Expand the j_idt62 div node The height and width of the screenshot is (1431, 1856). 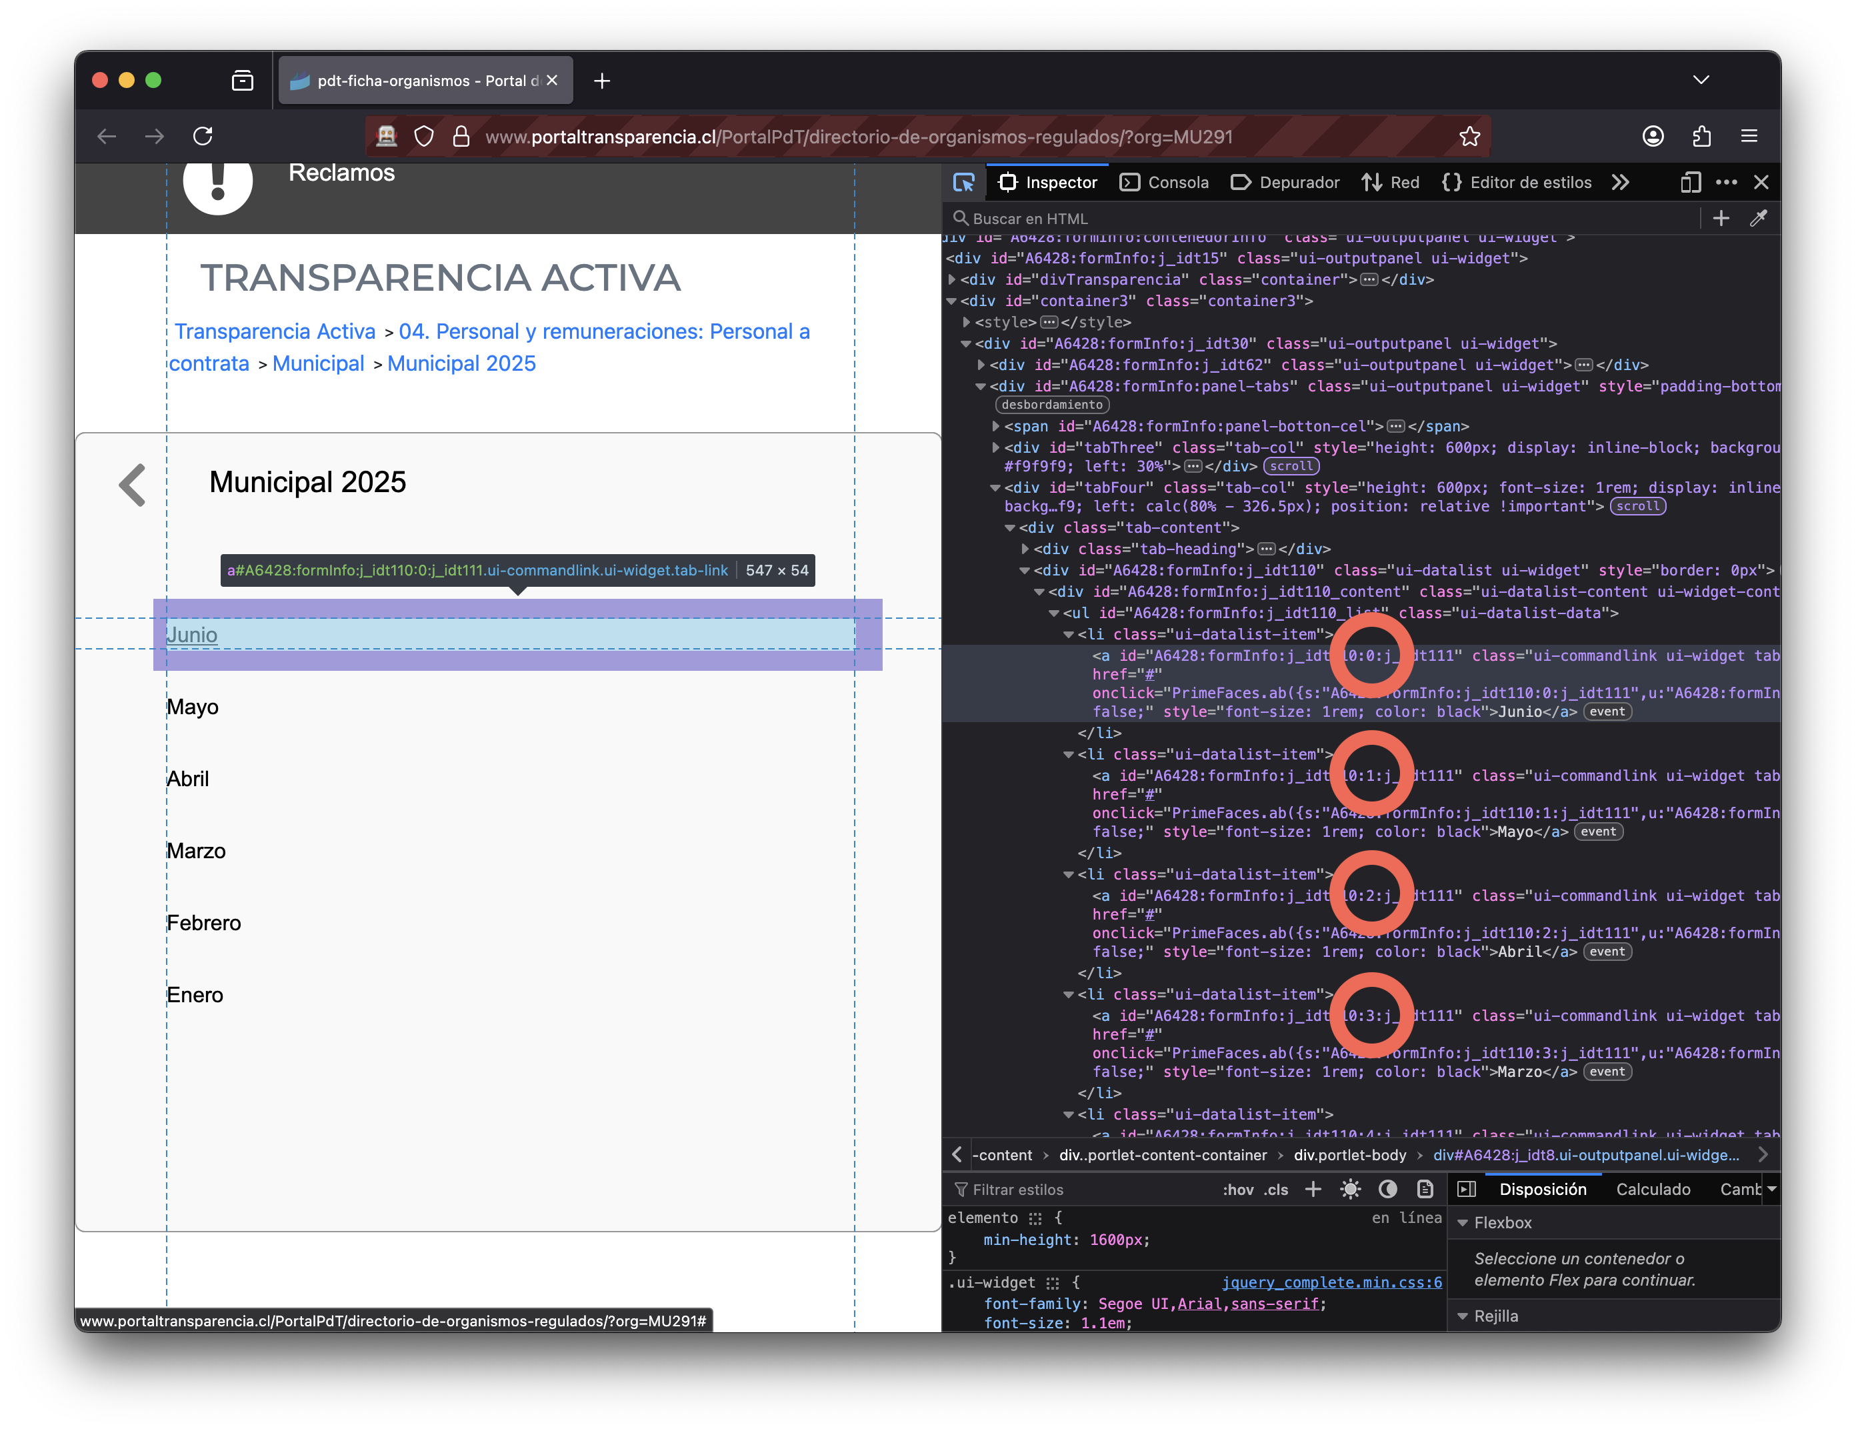pos(981,365)
